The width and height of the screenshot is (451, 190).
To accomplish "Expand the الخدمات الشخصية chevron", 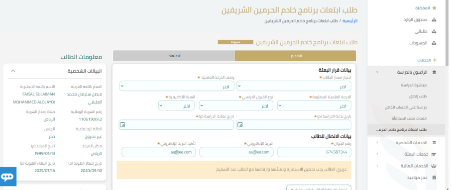I will pyautogui.click(x=377, y=143).
